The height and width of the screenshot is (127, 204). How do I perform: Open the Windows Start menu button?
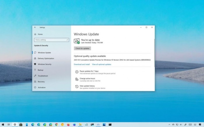[2, 124]
